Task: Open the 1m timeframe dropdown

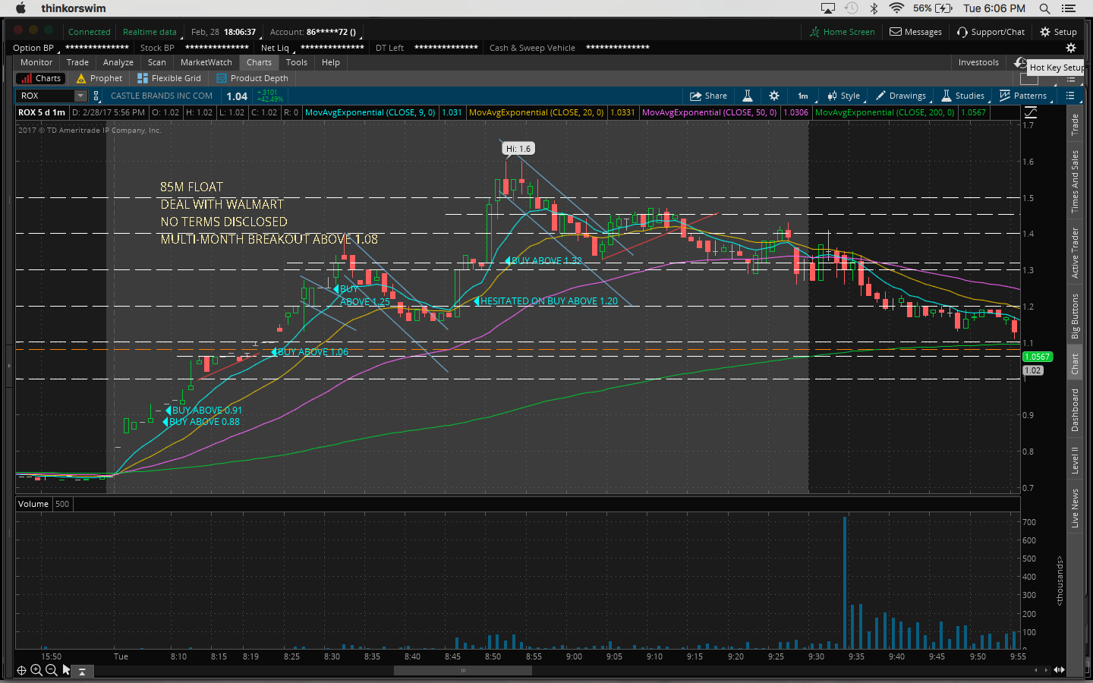Action: point(803,96)
